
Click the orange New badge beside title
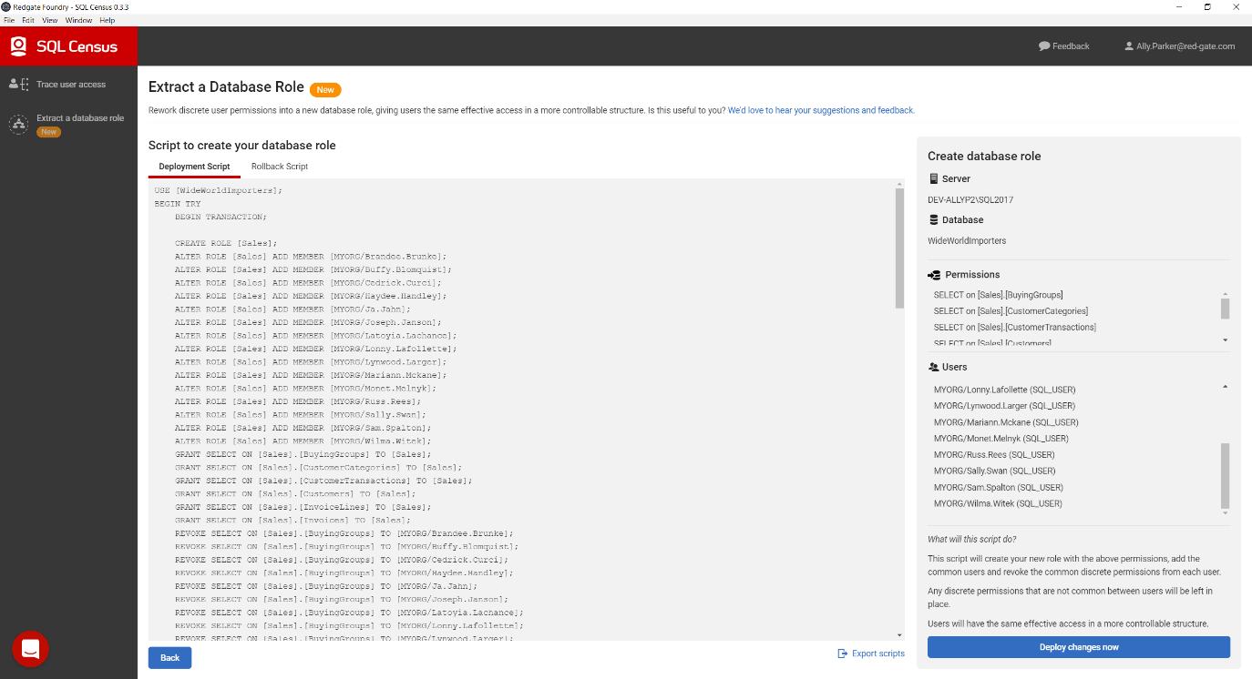[x=325, y=89]
